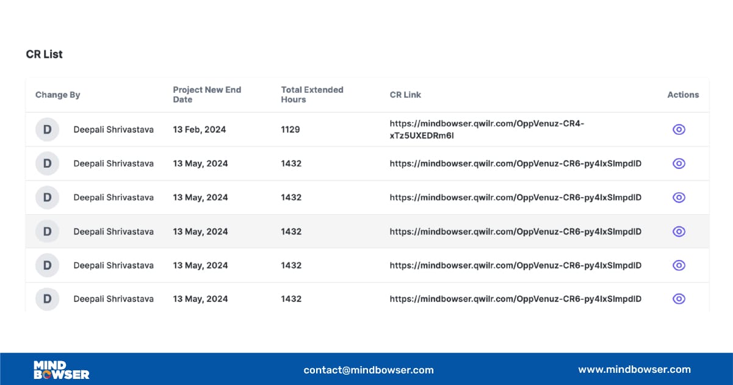Click the CR Link column header
Viewport: 733px width, 385px height.
pos(405,95)
